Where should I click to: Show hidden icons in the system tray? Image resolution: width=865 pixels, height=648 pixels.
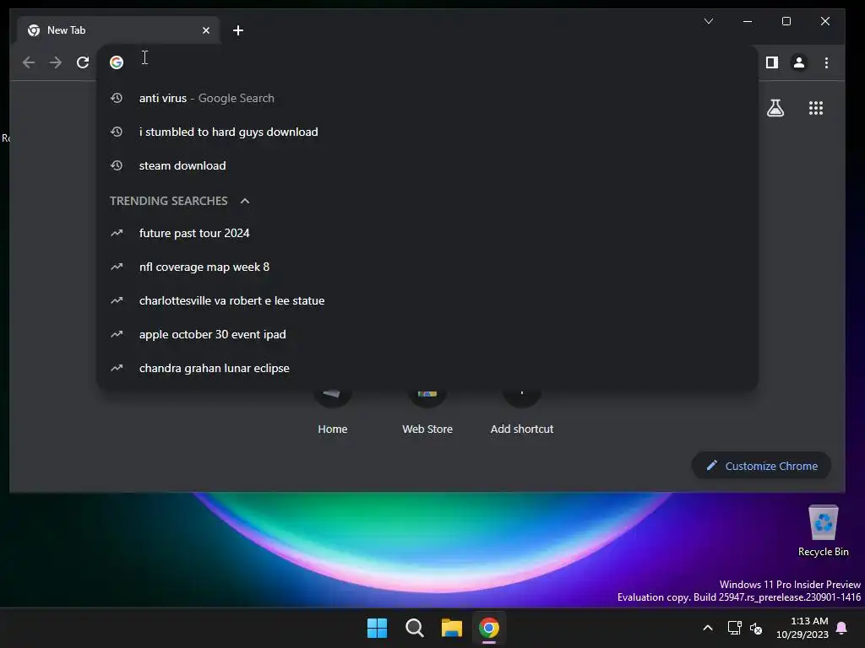[x=708, y=628]
